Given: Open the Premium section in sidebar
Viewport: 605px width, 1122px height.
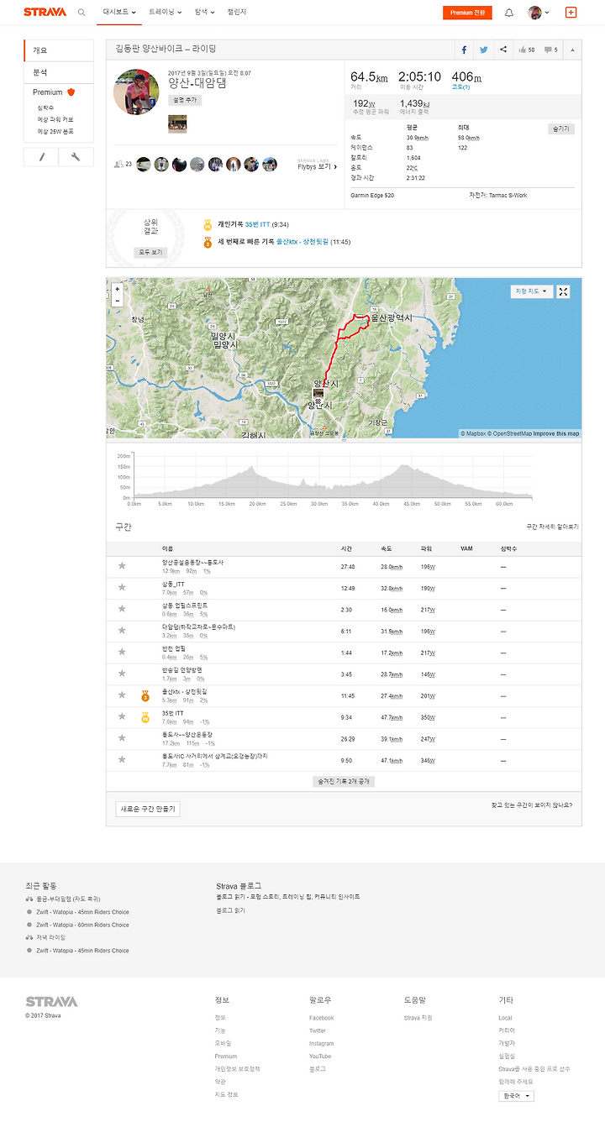Looking at the screenshot, I should point(54,92).
